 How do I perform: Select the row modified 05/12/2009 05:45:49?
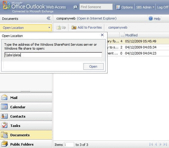[x=138, y=41]
